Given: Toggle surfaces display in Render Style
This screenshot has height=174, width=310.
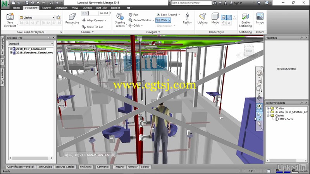Looking at the screenshot, I should click(x=224, y=17).
